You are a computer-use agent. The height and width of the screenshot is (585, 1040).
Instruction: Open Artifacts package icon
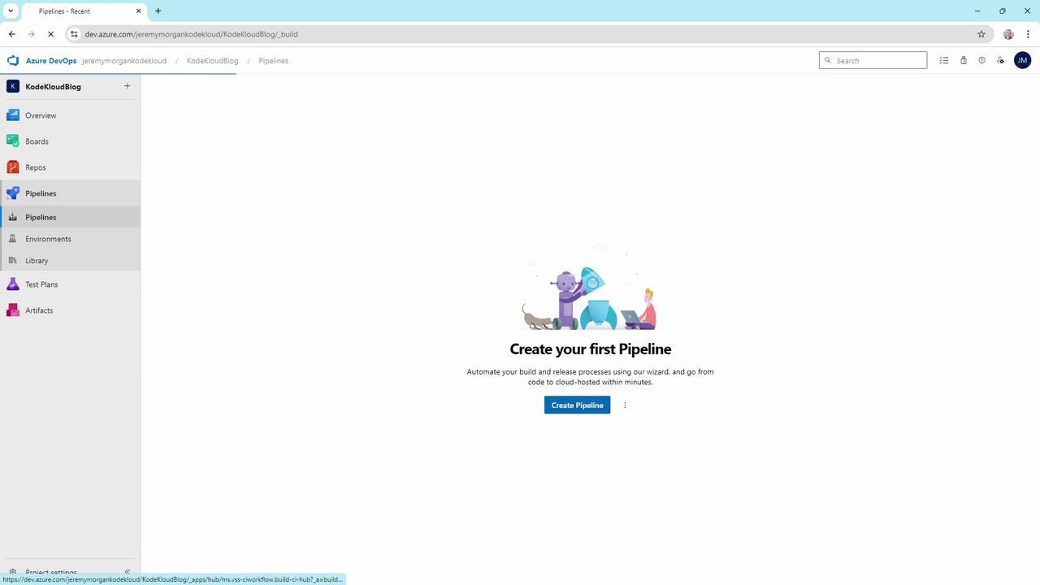[13, 310]
